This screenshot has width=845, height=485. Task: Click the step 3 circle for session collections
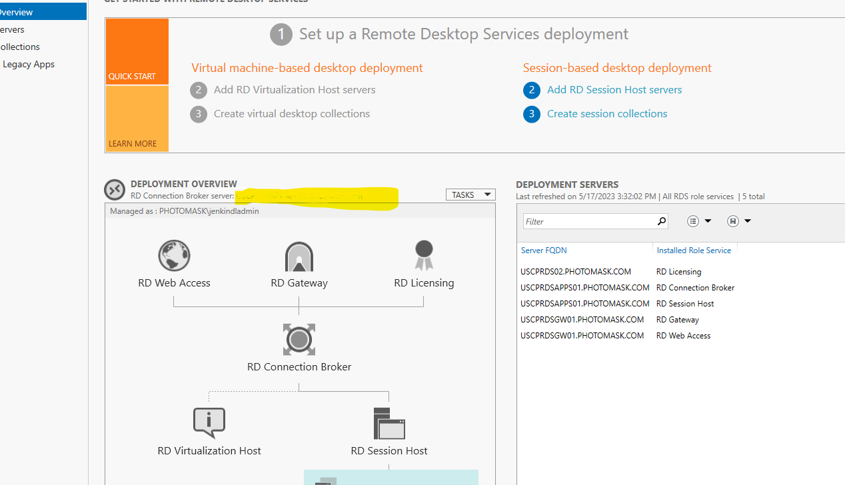[x=531, y=114]
